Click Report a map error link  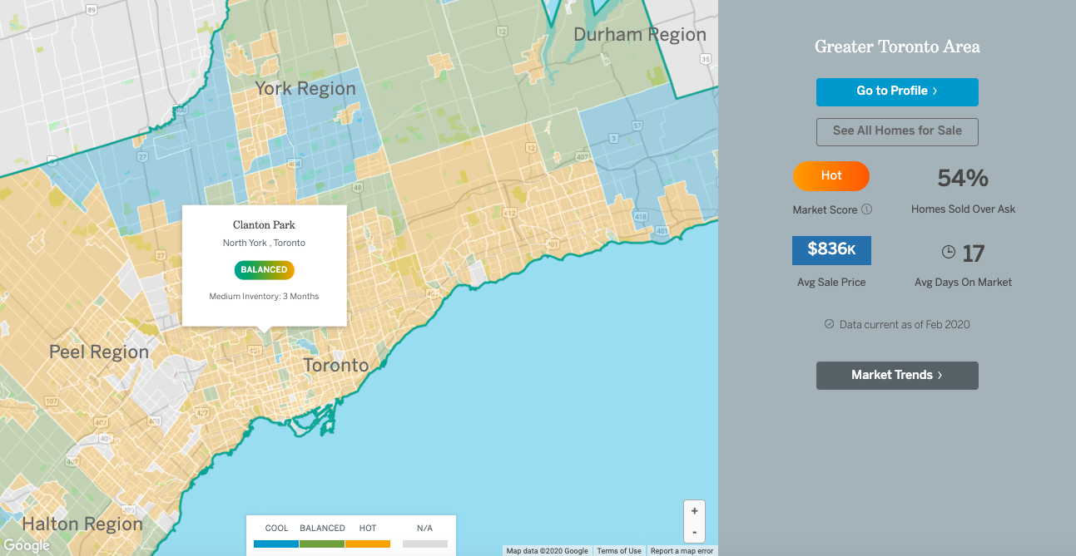point(682,551)
